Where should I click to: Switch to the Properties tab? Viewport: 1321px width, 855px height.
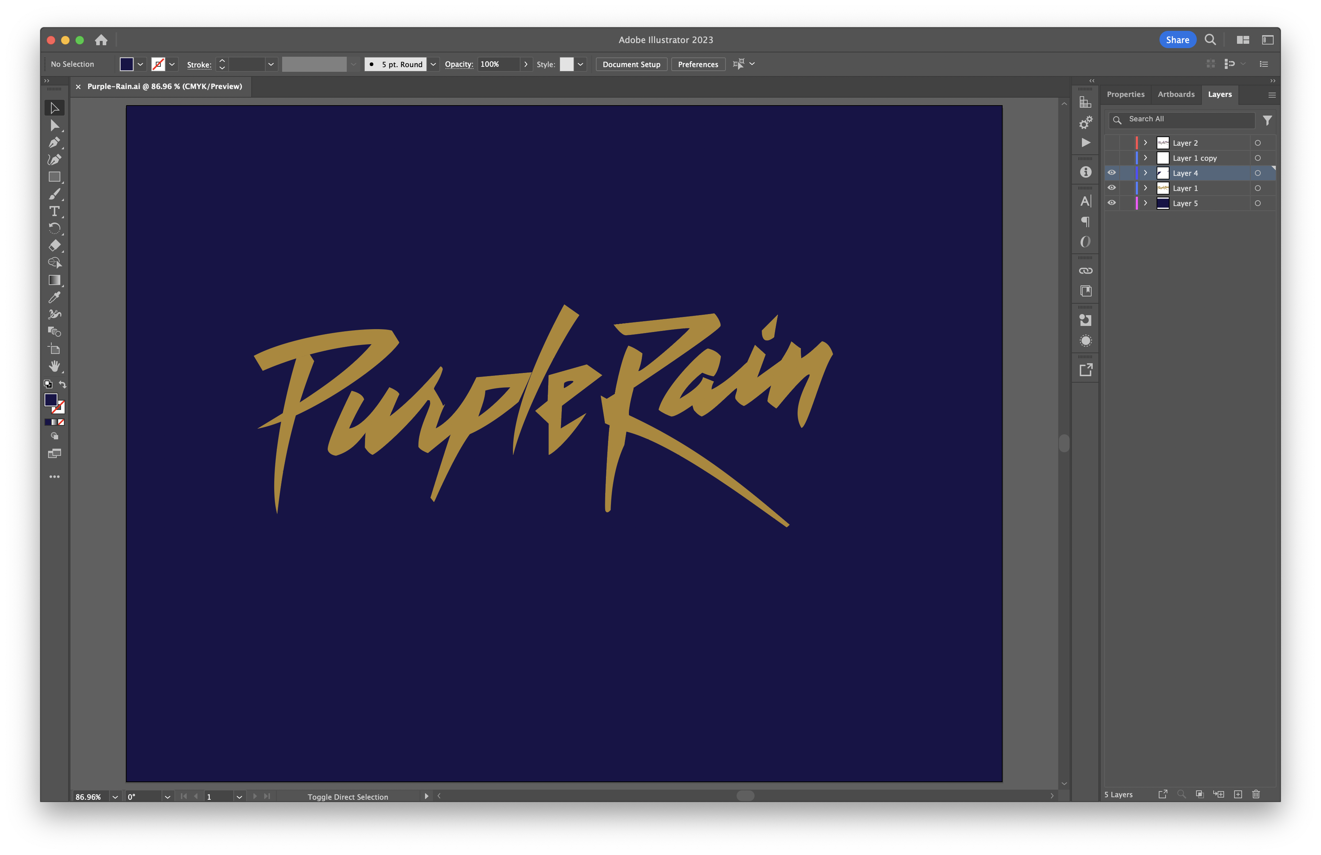(x=1125, y=94)
